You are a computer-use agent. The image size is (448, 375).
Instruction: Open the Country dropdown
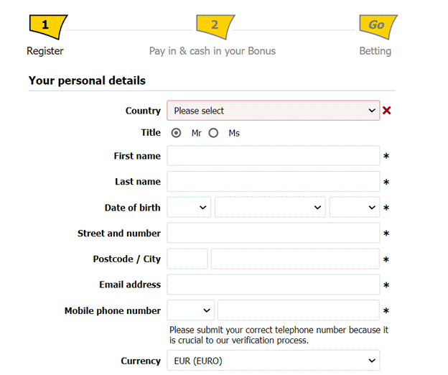coord(274,111)
